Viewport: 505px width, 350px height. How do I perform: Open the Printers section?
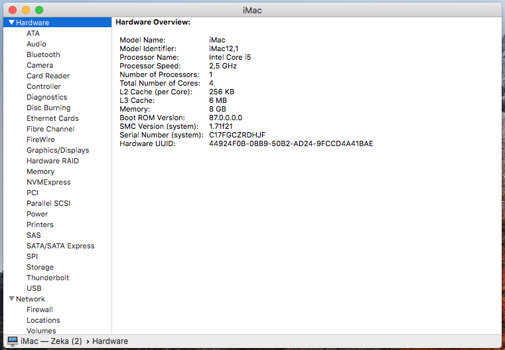[40, 224]
